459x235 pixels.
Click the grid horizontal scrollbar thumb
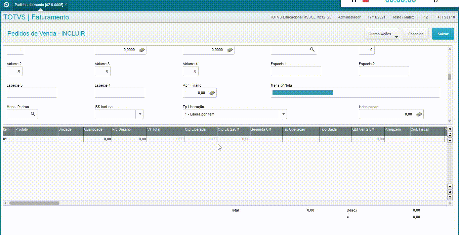[x=34, y=203]
